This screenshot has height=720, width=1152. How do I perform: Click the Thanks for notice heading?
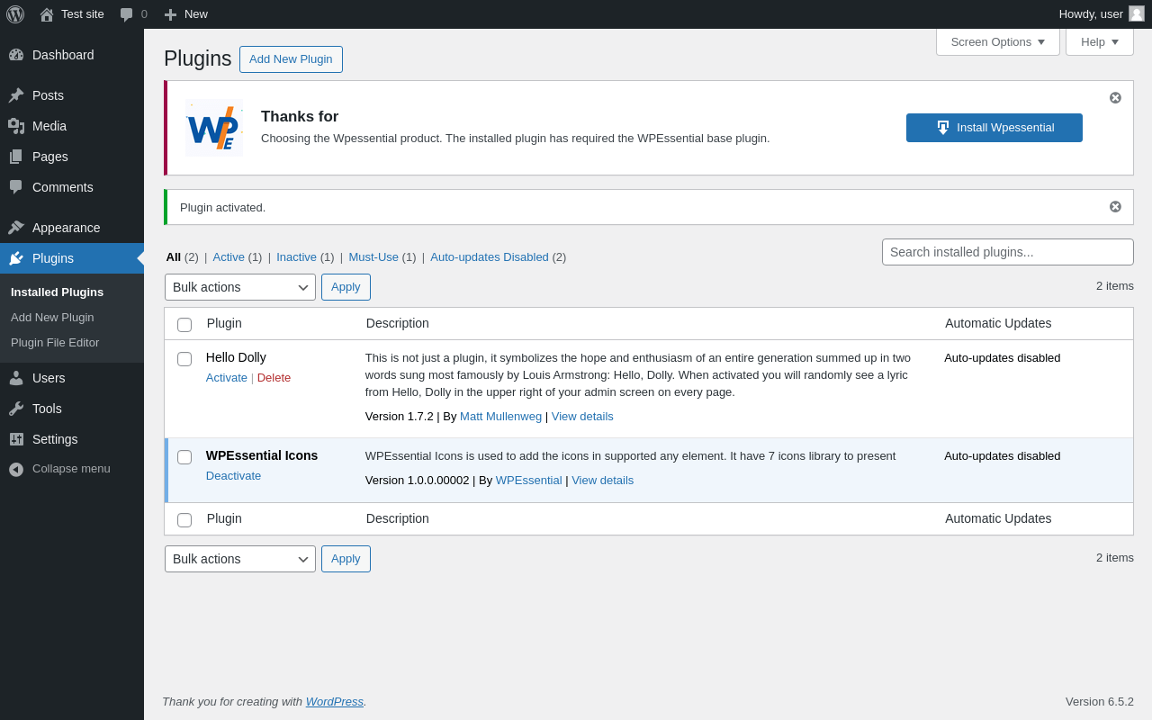300,117
